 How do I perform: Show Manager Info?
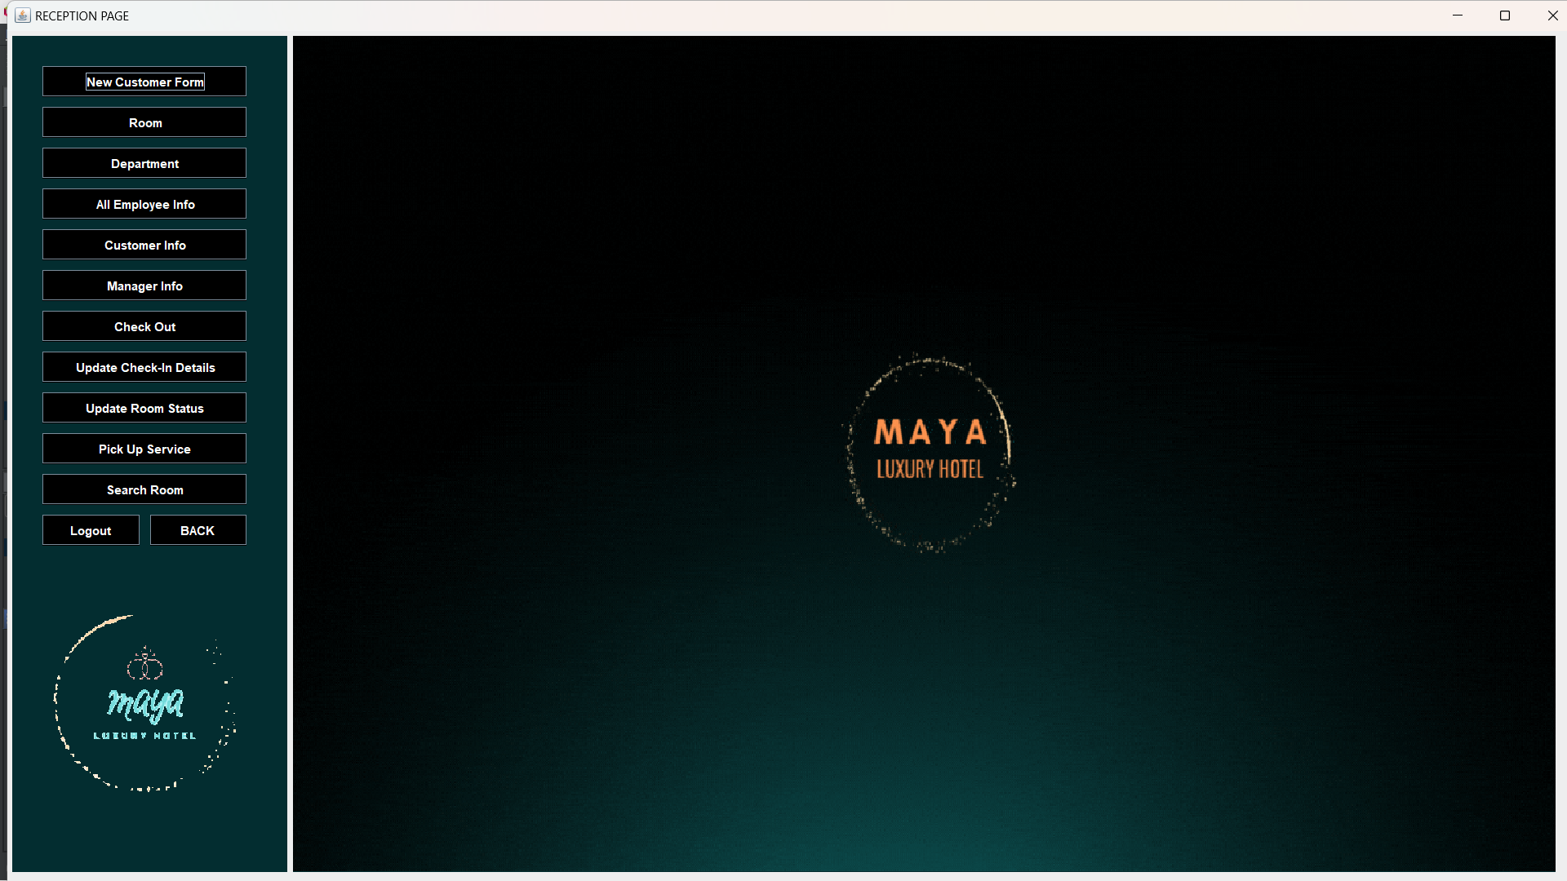[144, 286]
